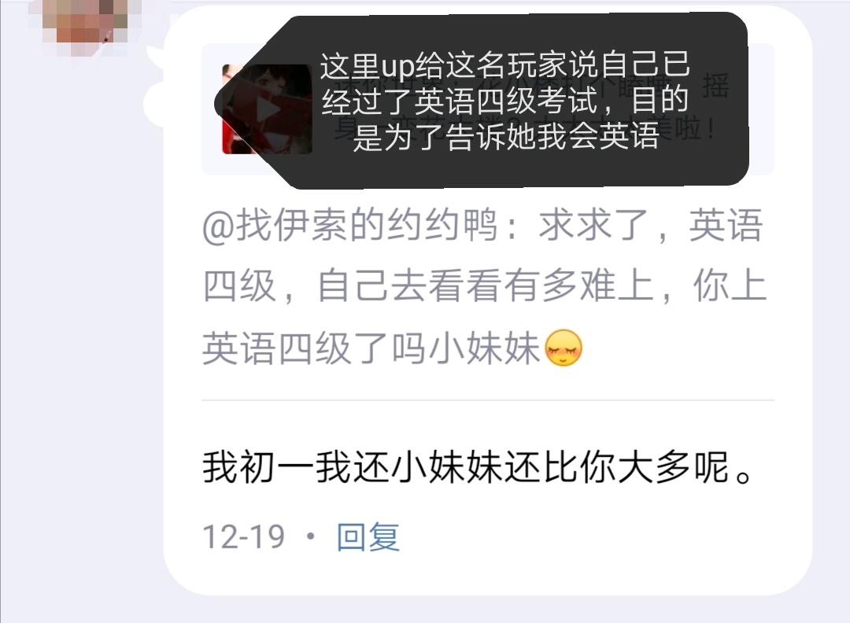The height and width of the screenshot is (623, 850).
Task: Click the 12-19 comment date
Action: pyautogui.click(x=243, y=536)
